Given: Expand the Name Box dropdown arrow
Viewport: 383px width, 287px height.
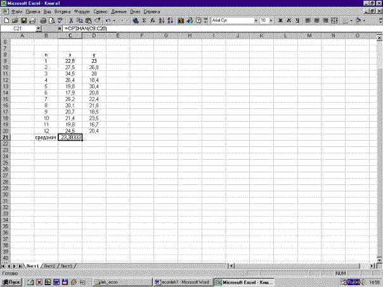Looking at the screenshot, I should (x=39, y=29).
